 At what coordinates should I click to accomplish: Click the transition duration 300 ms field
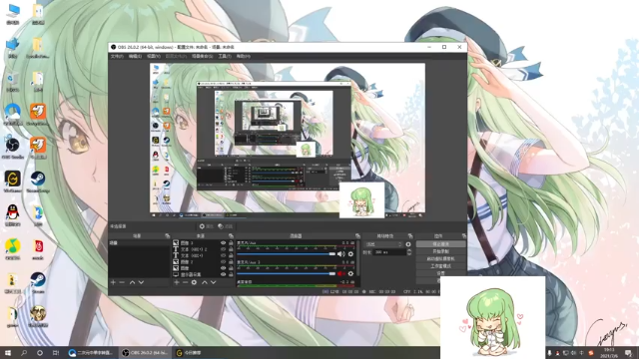[389, 252]
